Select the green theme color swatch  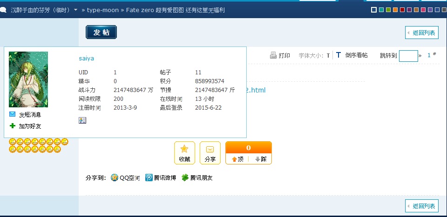click(x=388, y=10)
